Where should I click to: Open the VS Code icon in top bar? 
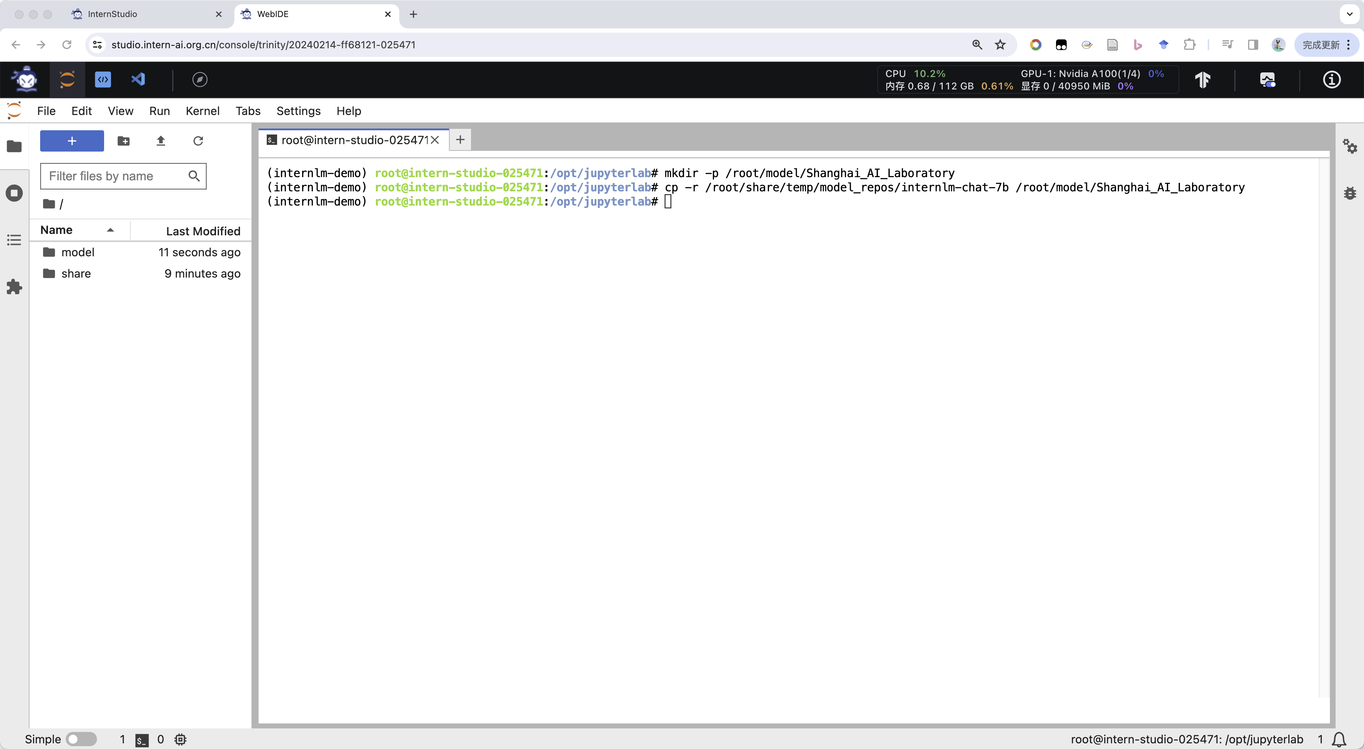(x=138, y=80)
